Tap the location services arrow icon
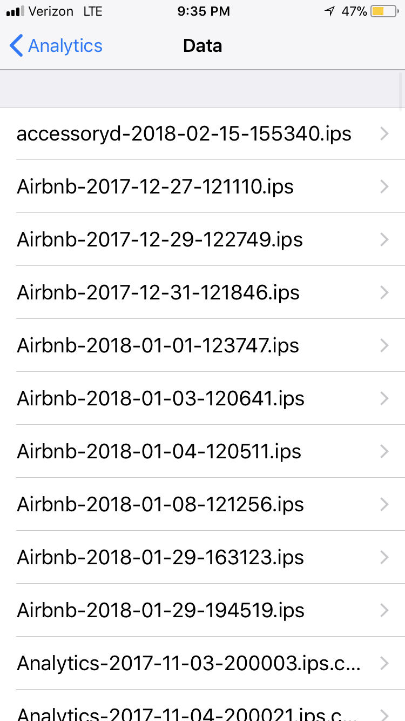This screenshot has width=405, height=721. coord(329,11)
